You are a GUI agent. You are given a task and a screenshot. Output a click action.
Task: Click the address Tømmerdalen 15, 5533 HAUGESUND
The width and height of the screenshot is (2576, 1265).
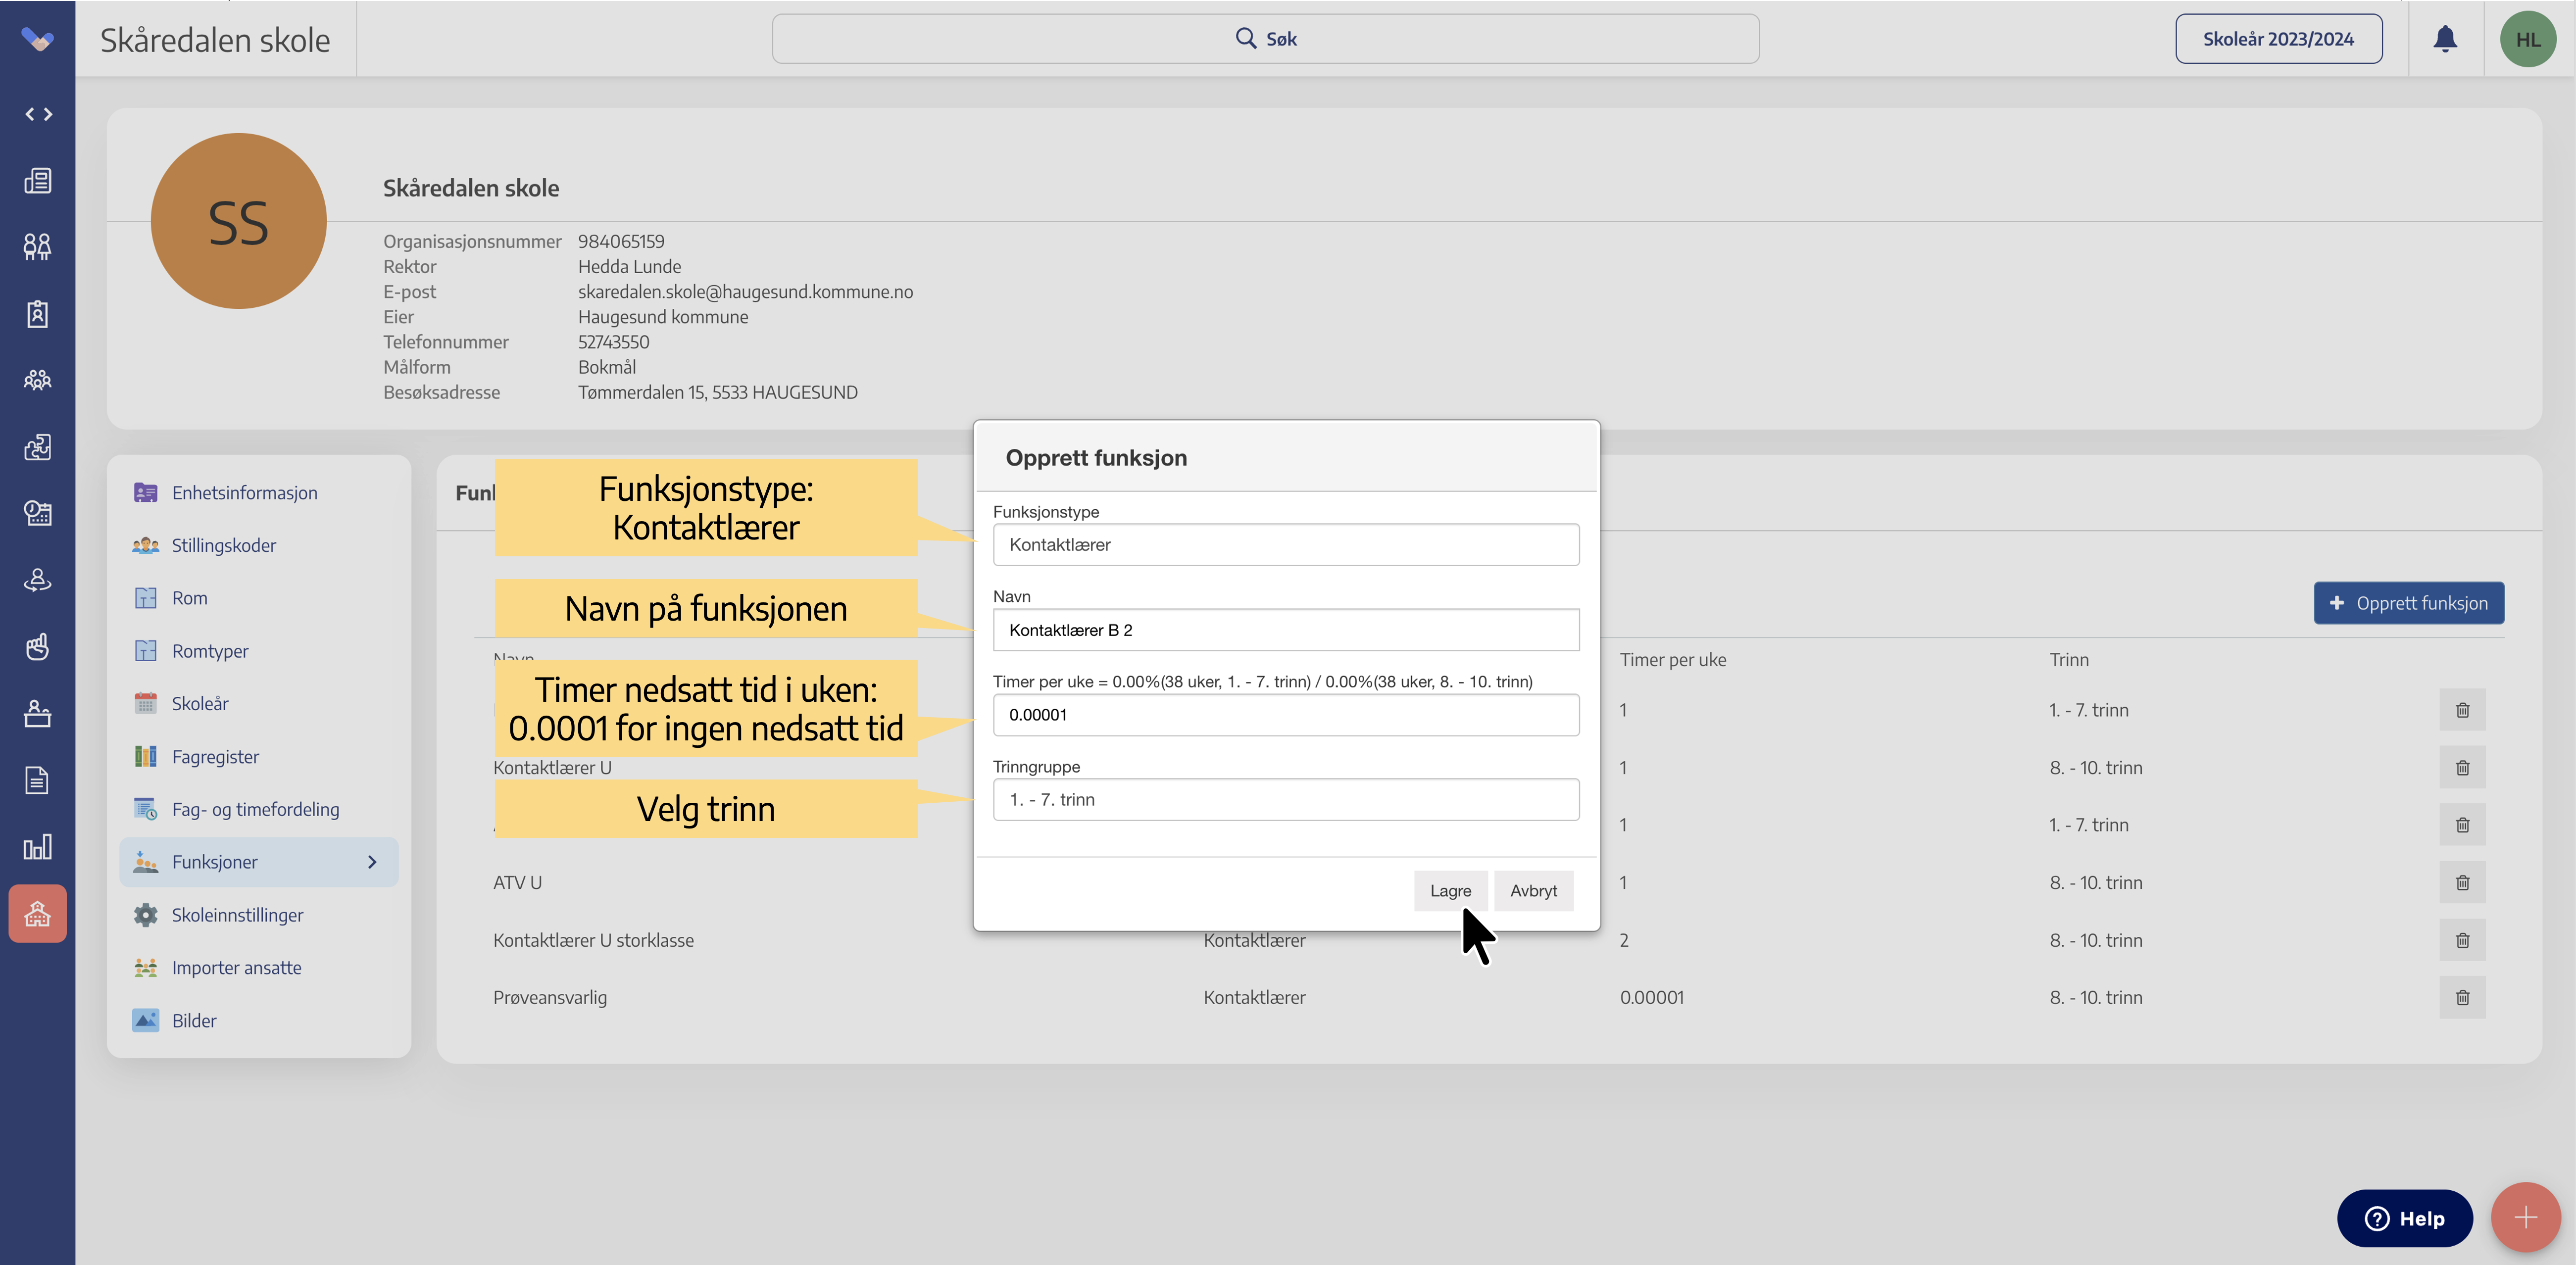point(717,393)
